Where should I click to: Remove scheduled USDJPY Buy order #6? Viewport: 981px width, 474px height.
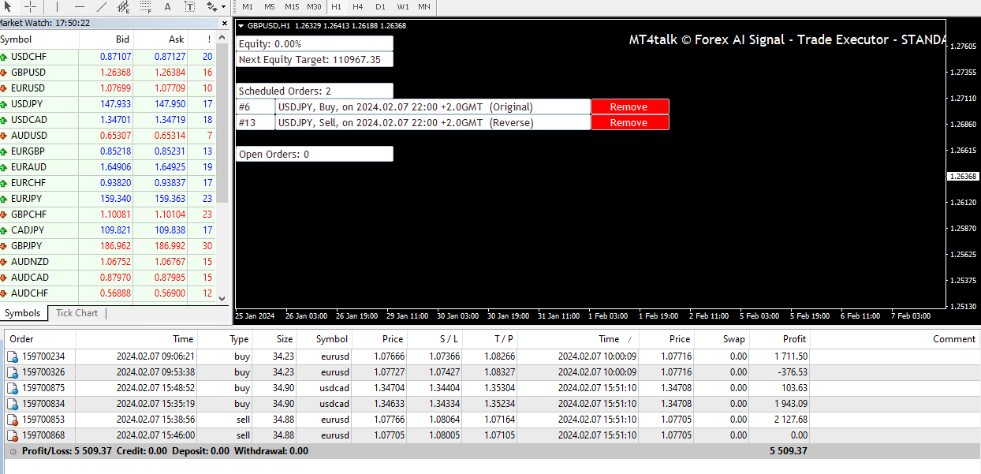pyautogui.click(x=629, y=106)
